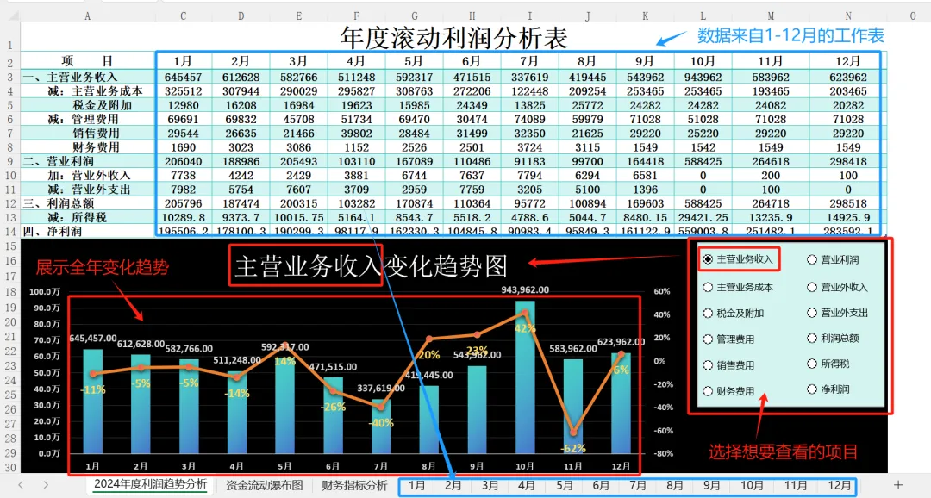Click the chart title 主营业务收入变化趋势图
Screen dimensions: 931x498
pyautogui.click(x=371, y=266)
